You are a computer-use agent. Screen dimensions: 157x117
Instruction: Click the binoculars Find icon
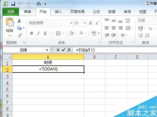tap(38, 4)
